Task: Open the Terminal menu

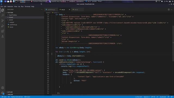Action: [x=27, y=7]
